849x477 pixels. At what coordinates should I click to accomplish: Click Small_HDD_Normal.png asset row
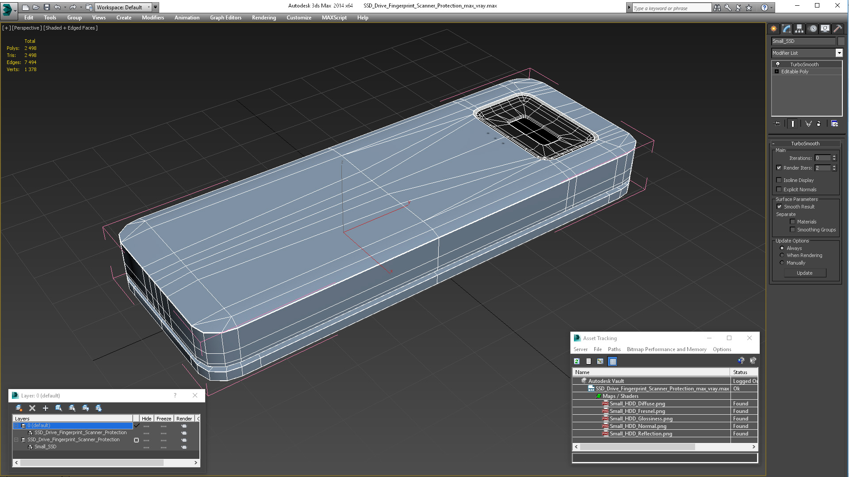coord(638,426)
